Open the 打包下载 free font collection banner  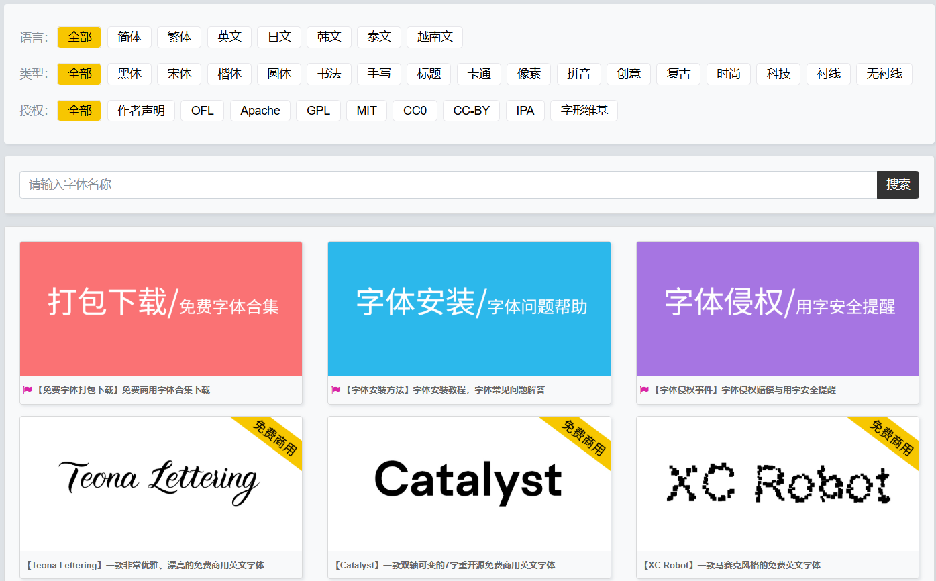pyautogui.click(x=161, y=308)
